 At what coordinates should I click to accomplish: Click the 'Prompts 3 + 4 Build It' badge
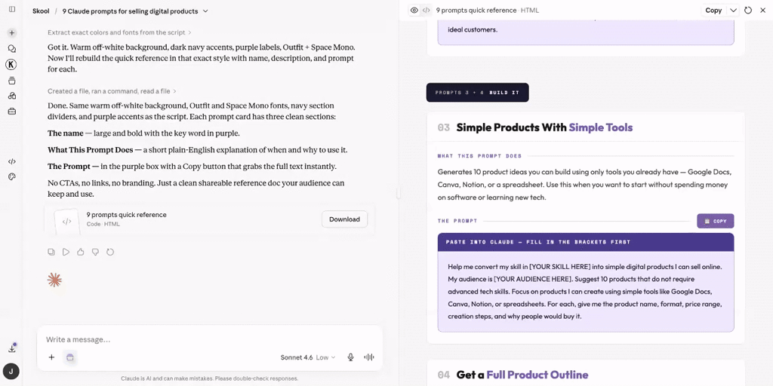click(477, 93)
